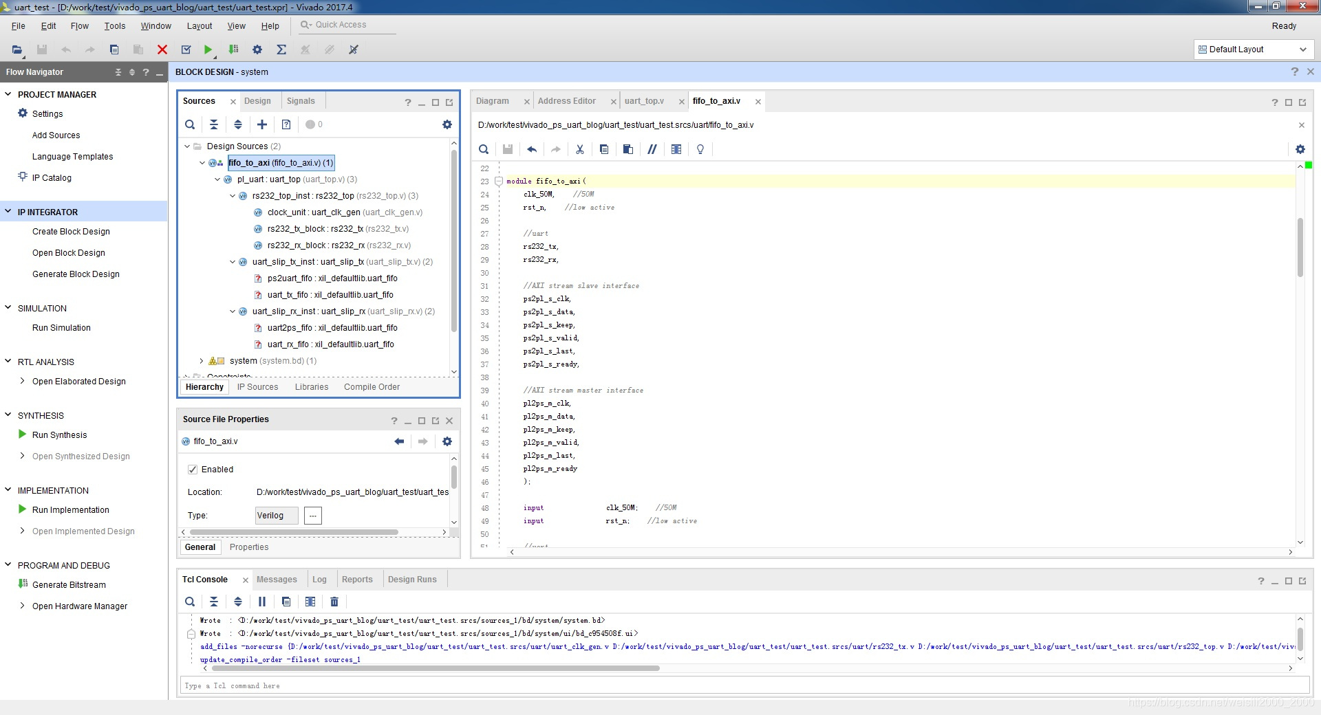Click the back arrow in Source File Properties
1321x715 pixels.
click(399, 441)
